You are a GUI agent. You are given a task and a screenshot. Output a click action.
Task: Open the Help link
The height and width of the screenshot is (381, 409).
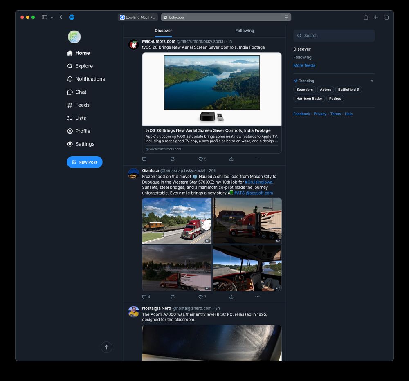tap(348, 114)
